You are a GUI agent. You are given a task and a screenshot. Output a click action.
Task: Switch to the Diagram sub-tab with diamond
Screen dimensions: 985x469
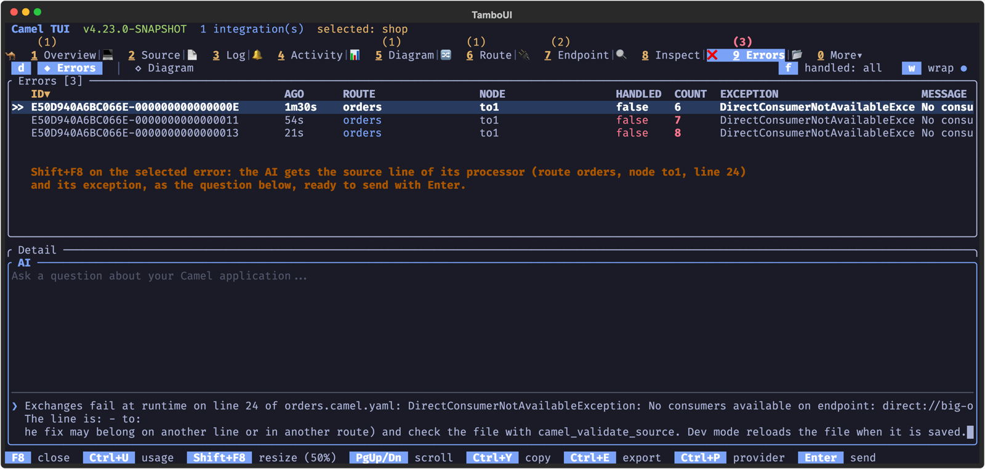click(164, 68)
